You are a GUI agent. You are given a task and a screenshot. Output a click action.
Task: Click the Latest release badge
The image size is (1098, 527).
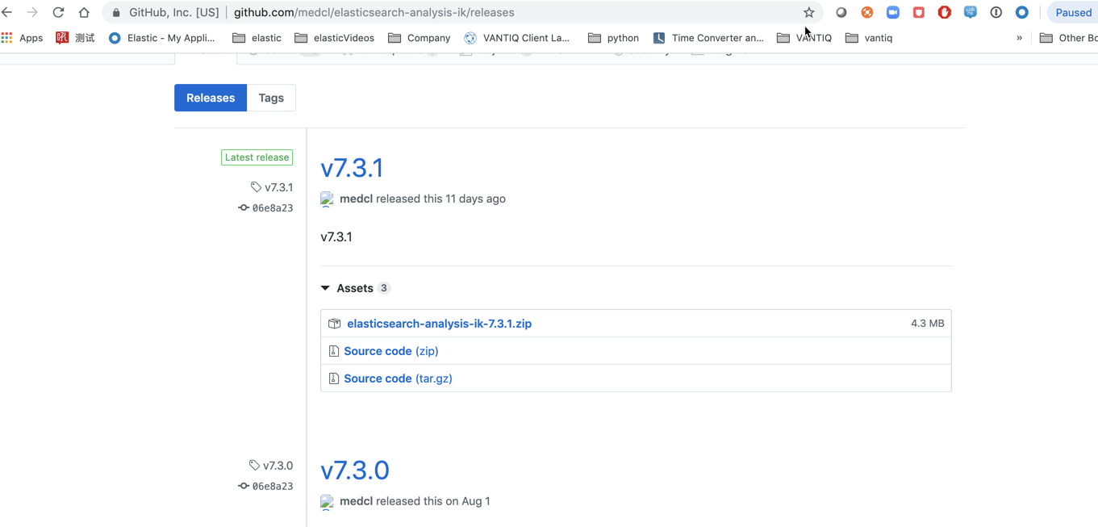pos(257,157)
